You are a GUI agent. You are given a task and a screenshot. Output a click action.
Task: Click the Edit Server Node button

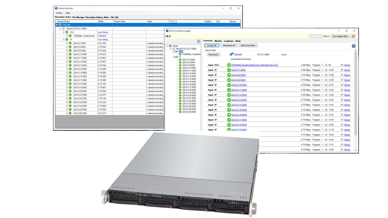pos(248,45)
